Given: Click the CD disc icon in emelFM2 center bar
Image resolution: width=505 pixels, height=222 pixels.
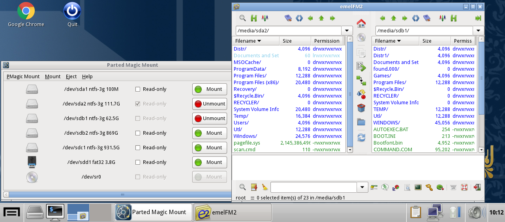Looking at the screenshot, I should click(x=361, y=38).
